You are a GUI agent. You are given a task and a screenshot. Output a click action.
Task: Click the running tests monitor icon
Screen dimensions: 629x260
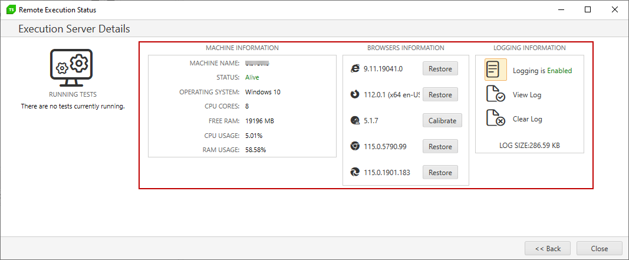[x=73, y=68]
